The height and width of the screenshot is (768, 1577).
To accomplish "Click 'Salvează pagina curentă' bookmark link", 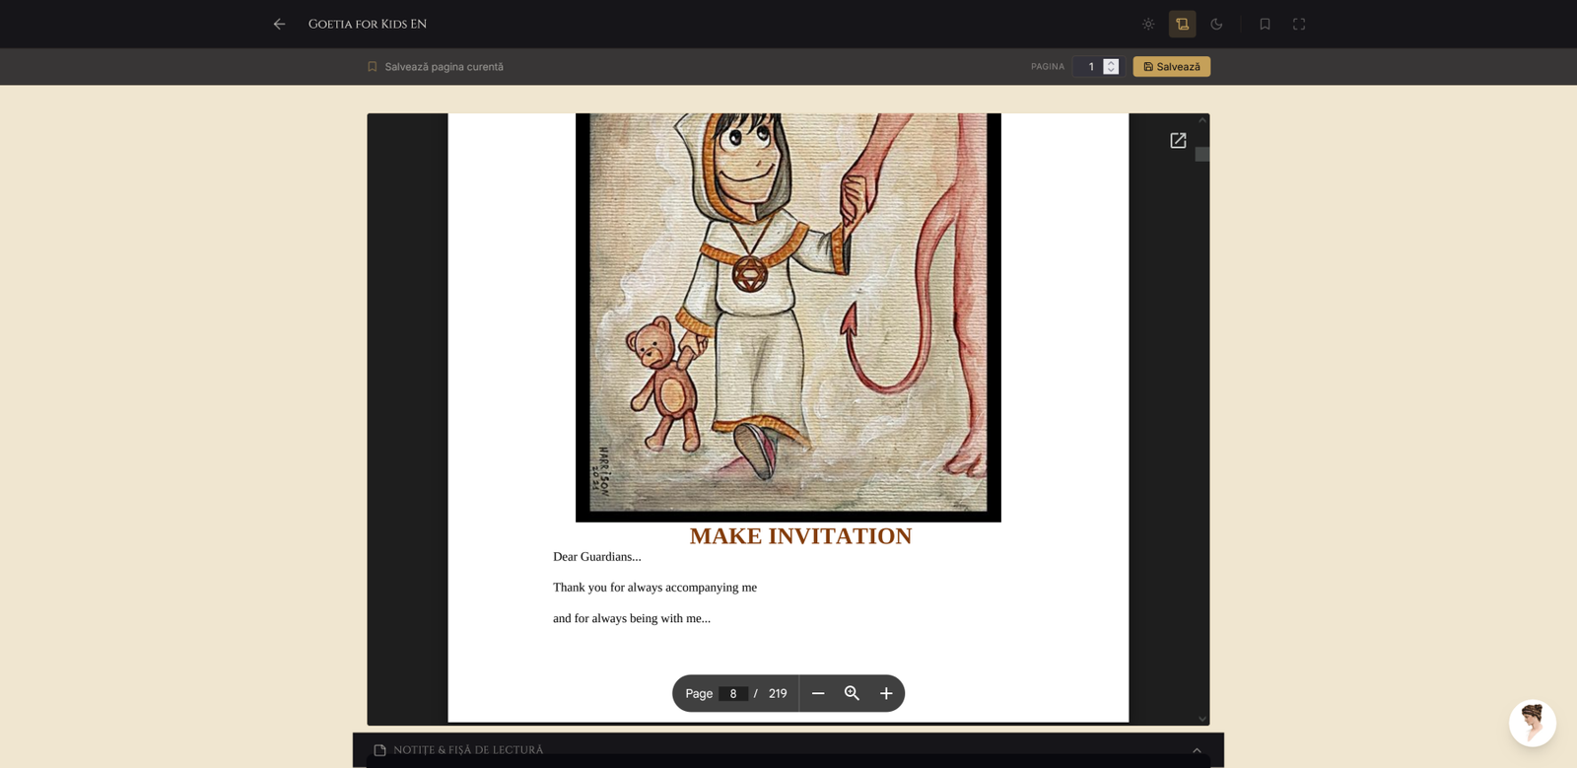I will [435, 67].
